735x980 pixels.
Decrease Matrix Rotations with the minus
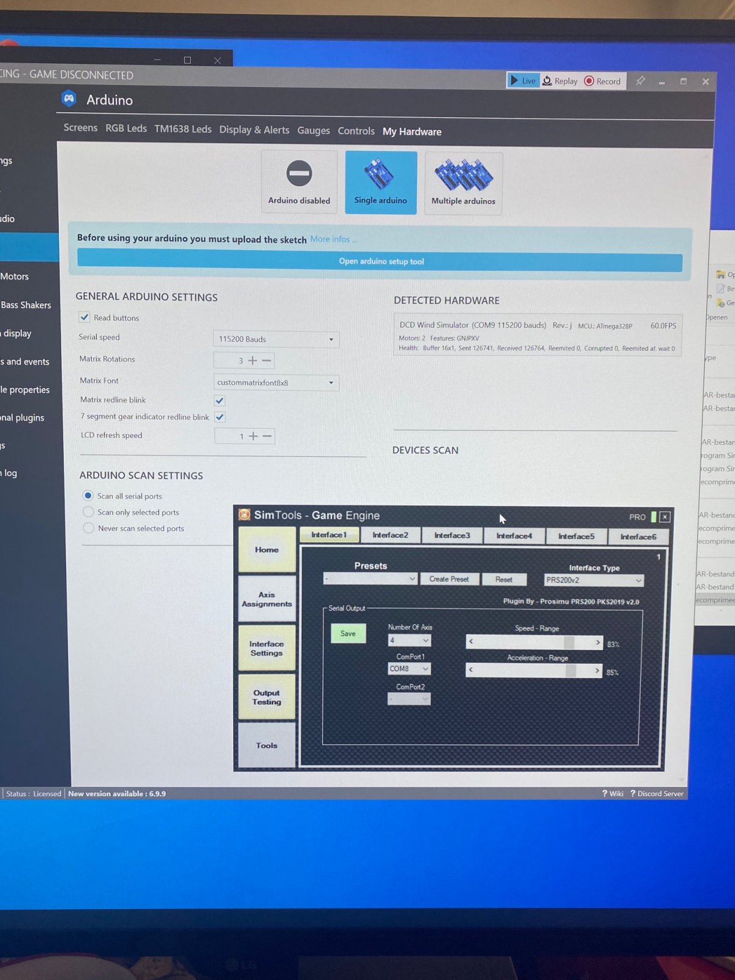tap(266, 361)
